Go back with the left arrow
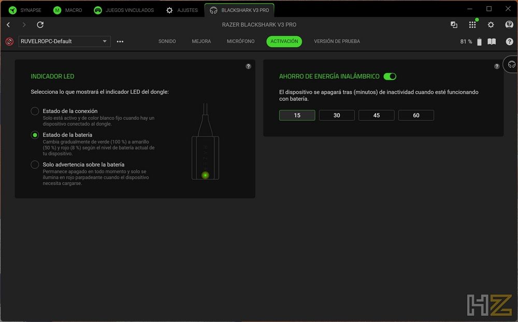Image resolution: width=518 pixels, height=322 pixels. click(x=9, y=24)
